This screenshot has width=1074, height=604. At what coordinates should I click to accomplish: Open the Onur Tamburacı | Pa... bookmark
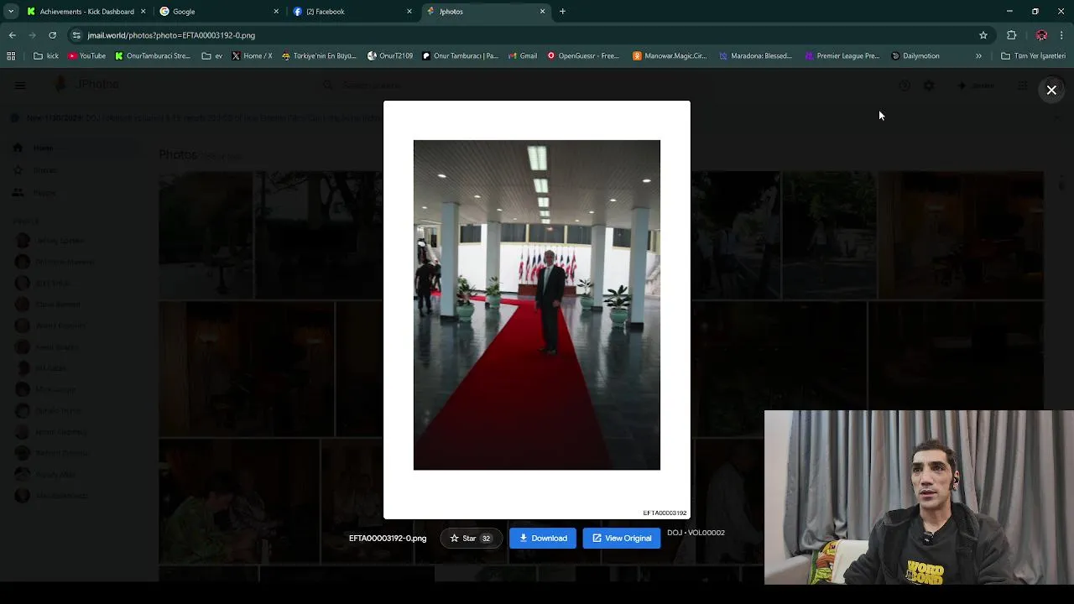[460, 56]
